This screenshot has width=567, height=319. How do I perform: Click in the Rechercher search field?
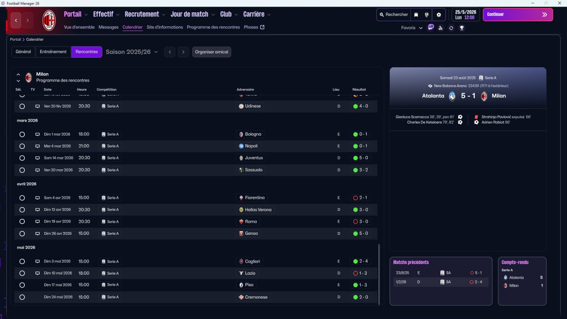tap(393, 15)
